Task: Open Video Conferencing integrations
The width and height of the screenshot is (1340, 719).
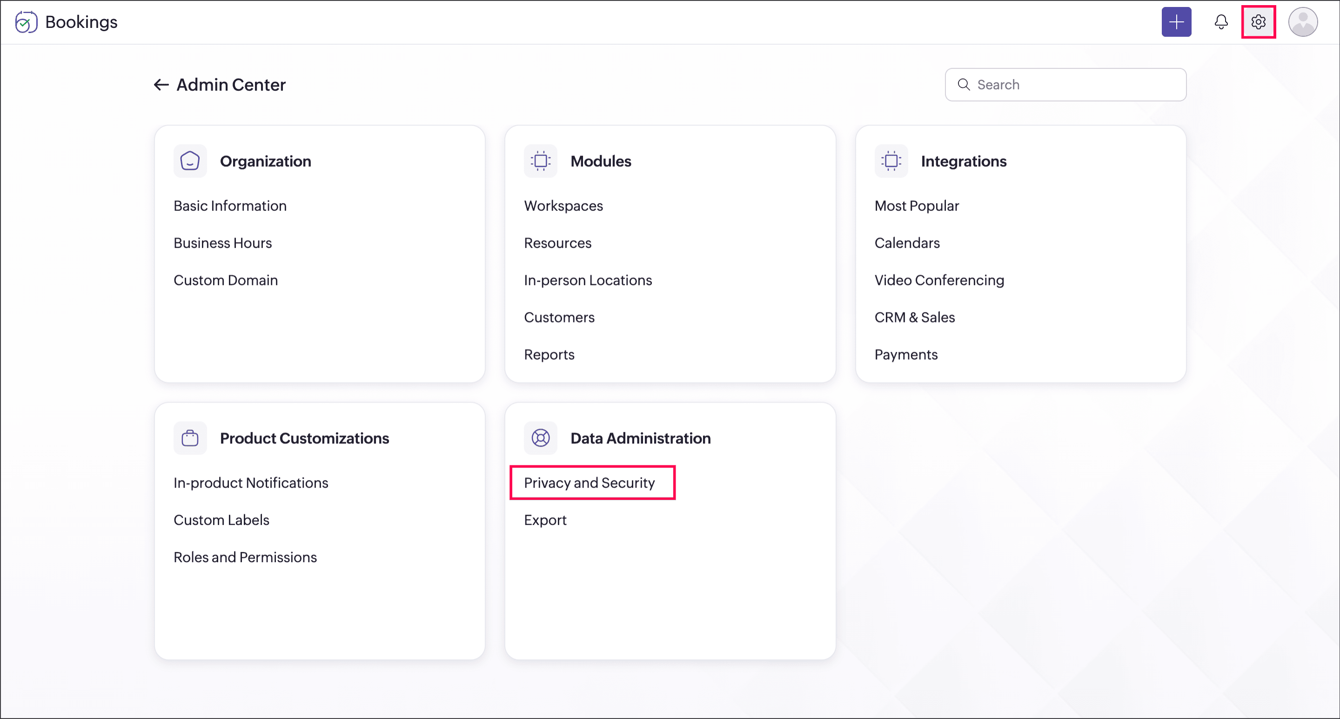Action: (939, 281)
